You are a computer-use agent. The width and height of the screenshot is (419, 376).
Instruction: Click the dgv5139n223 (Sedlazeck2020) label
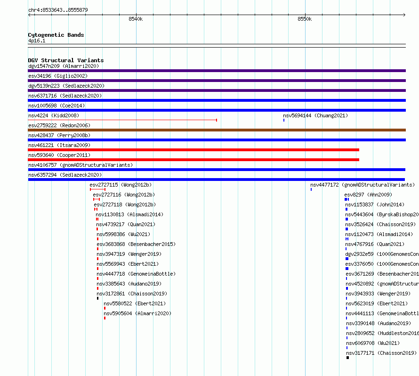click(x=66, y=86)
